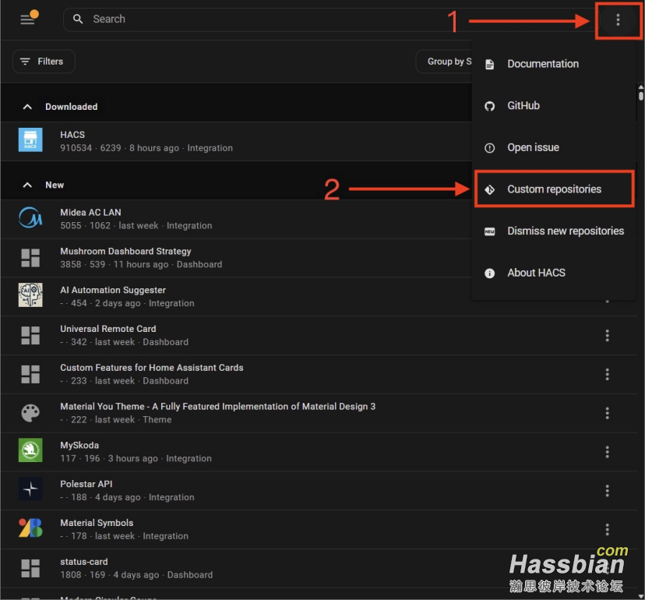The image size is (645, 600).
Task: Open the MySkoda integration entry
Action: 319,452
